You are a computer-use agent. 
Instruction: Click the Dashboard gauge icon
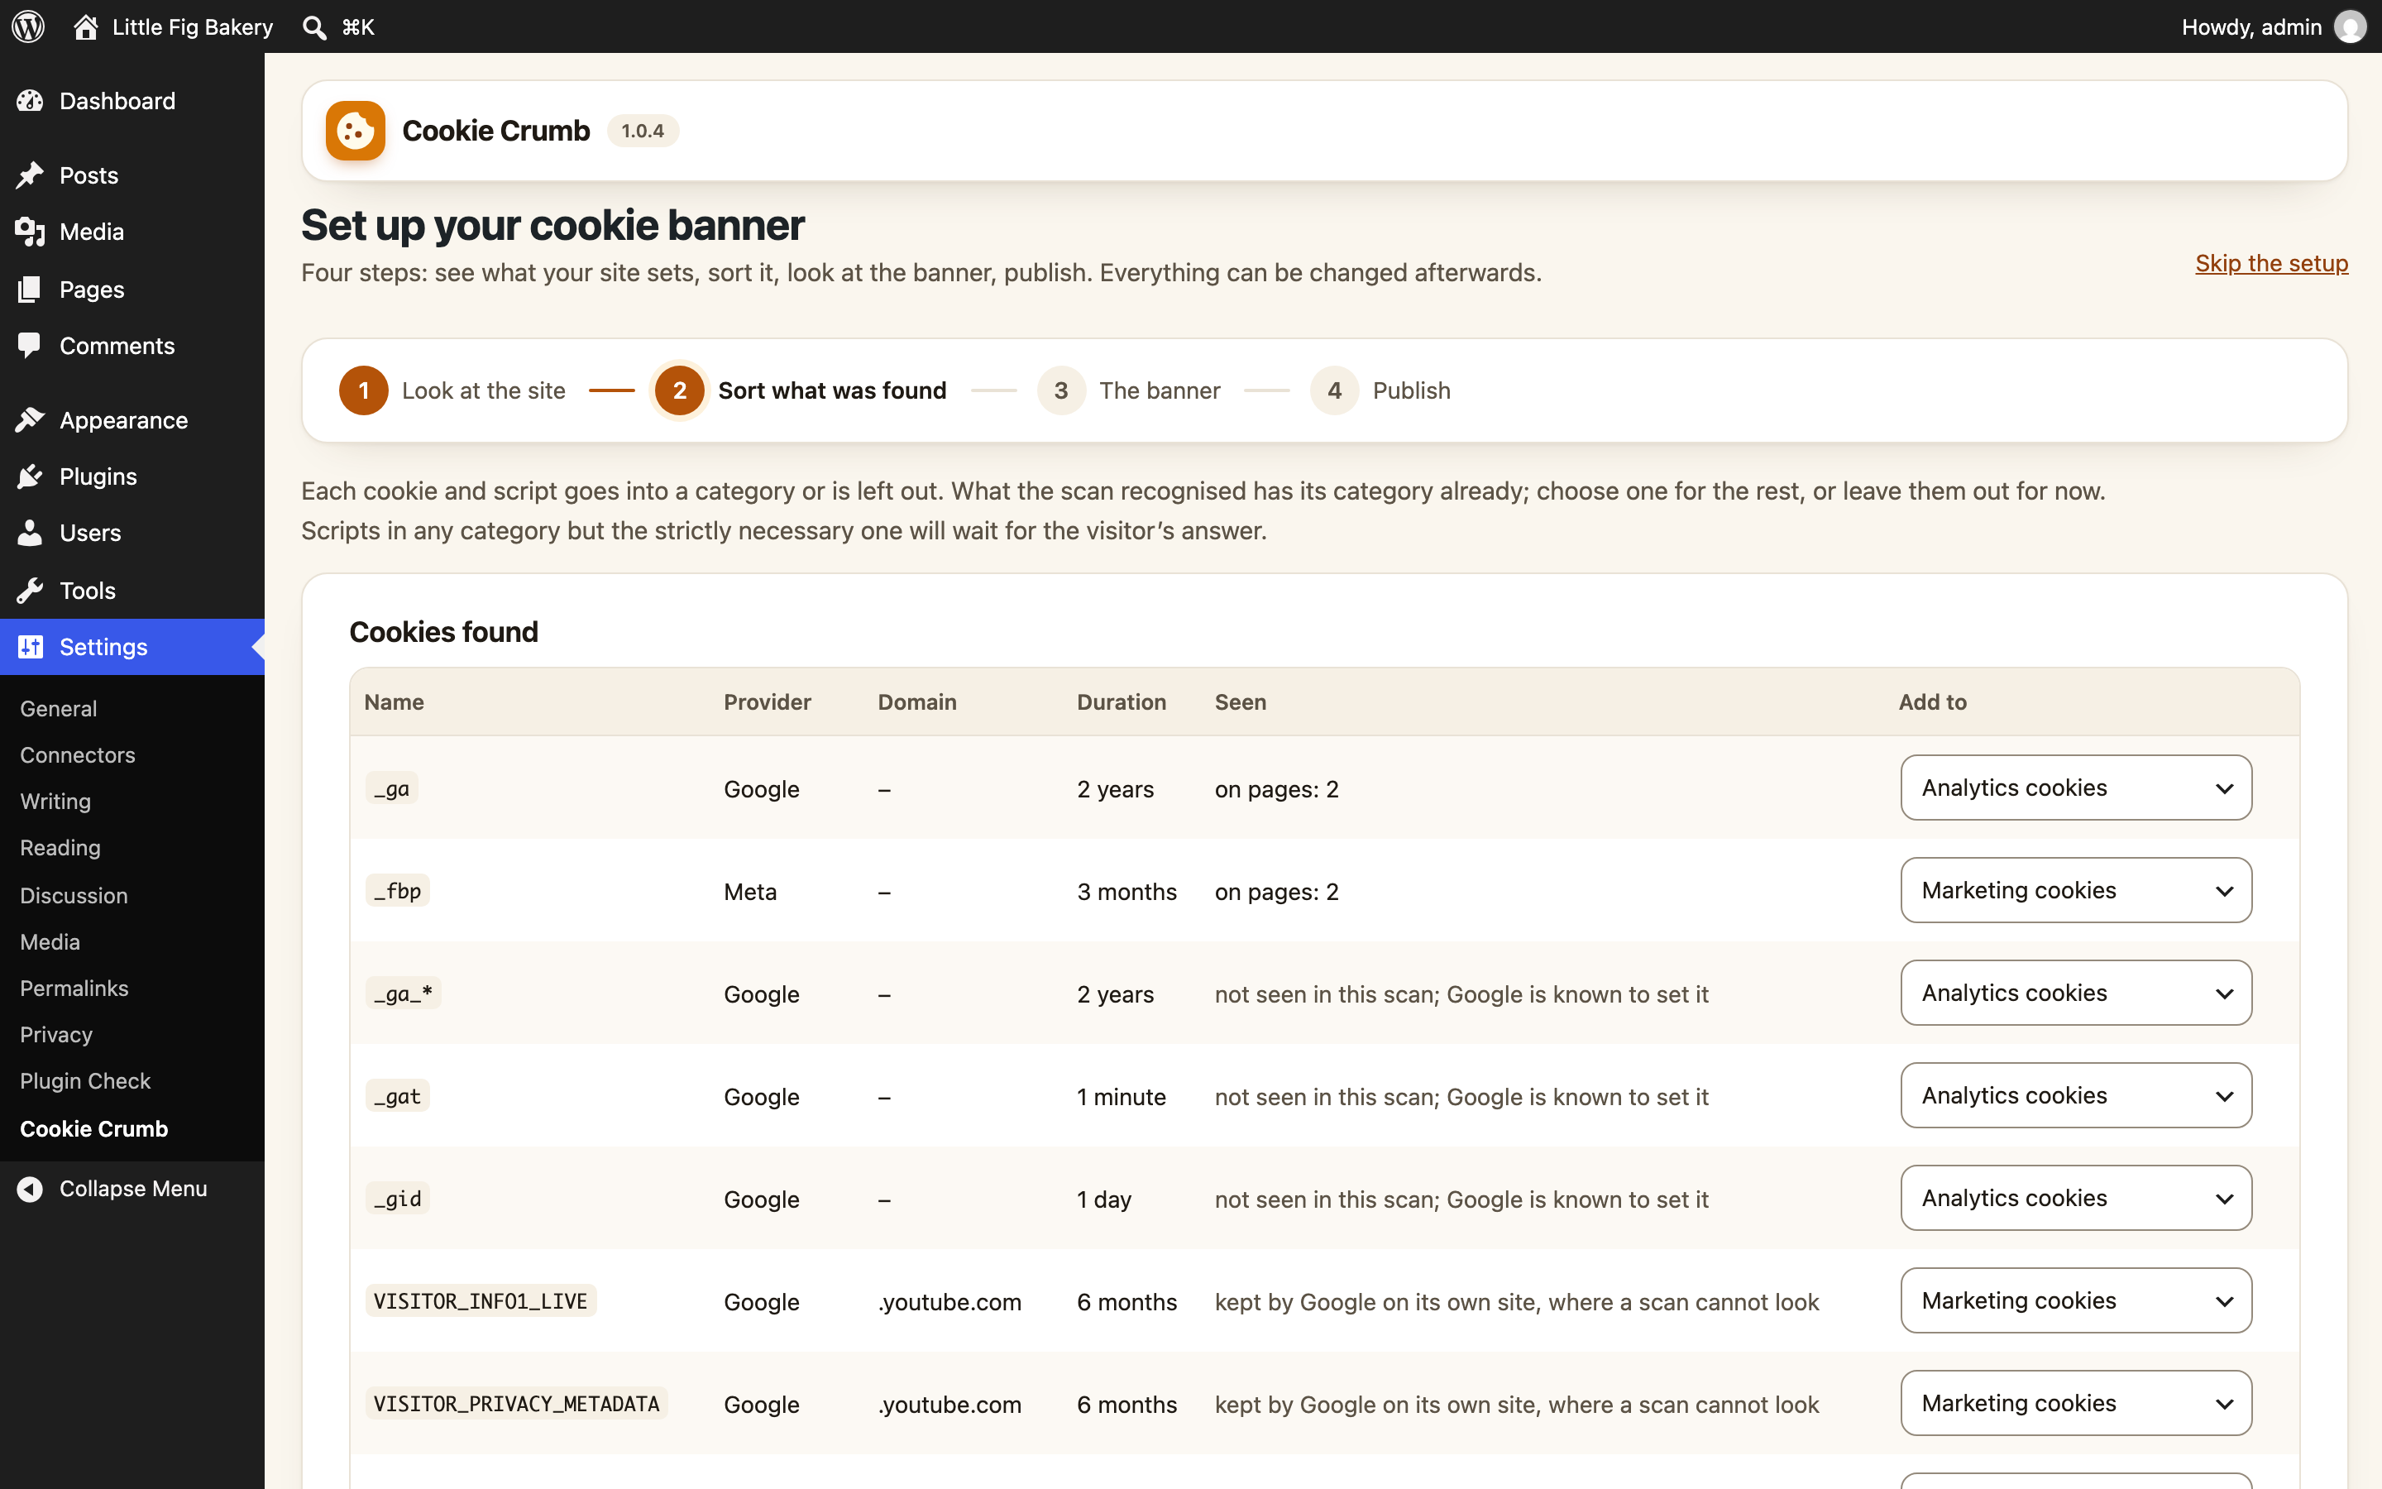pyautogui.click(x=31, y=100)
